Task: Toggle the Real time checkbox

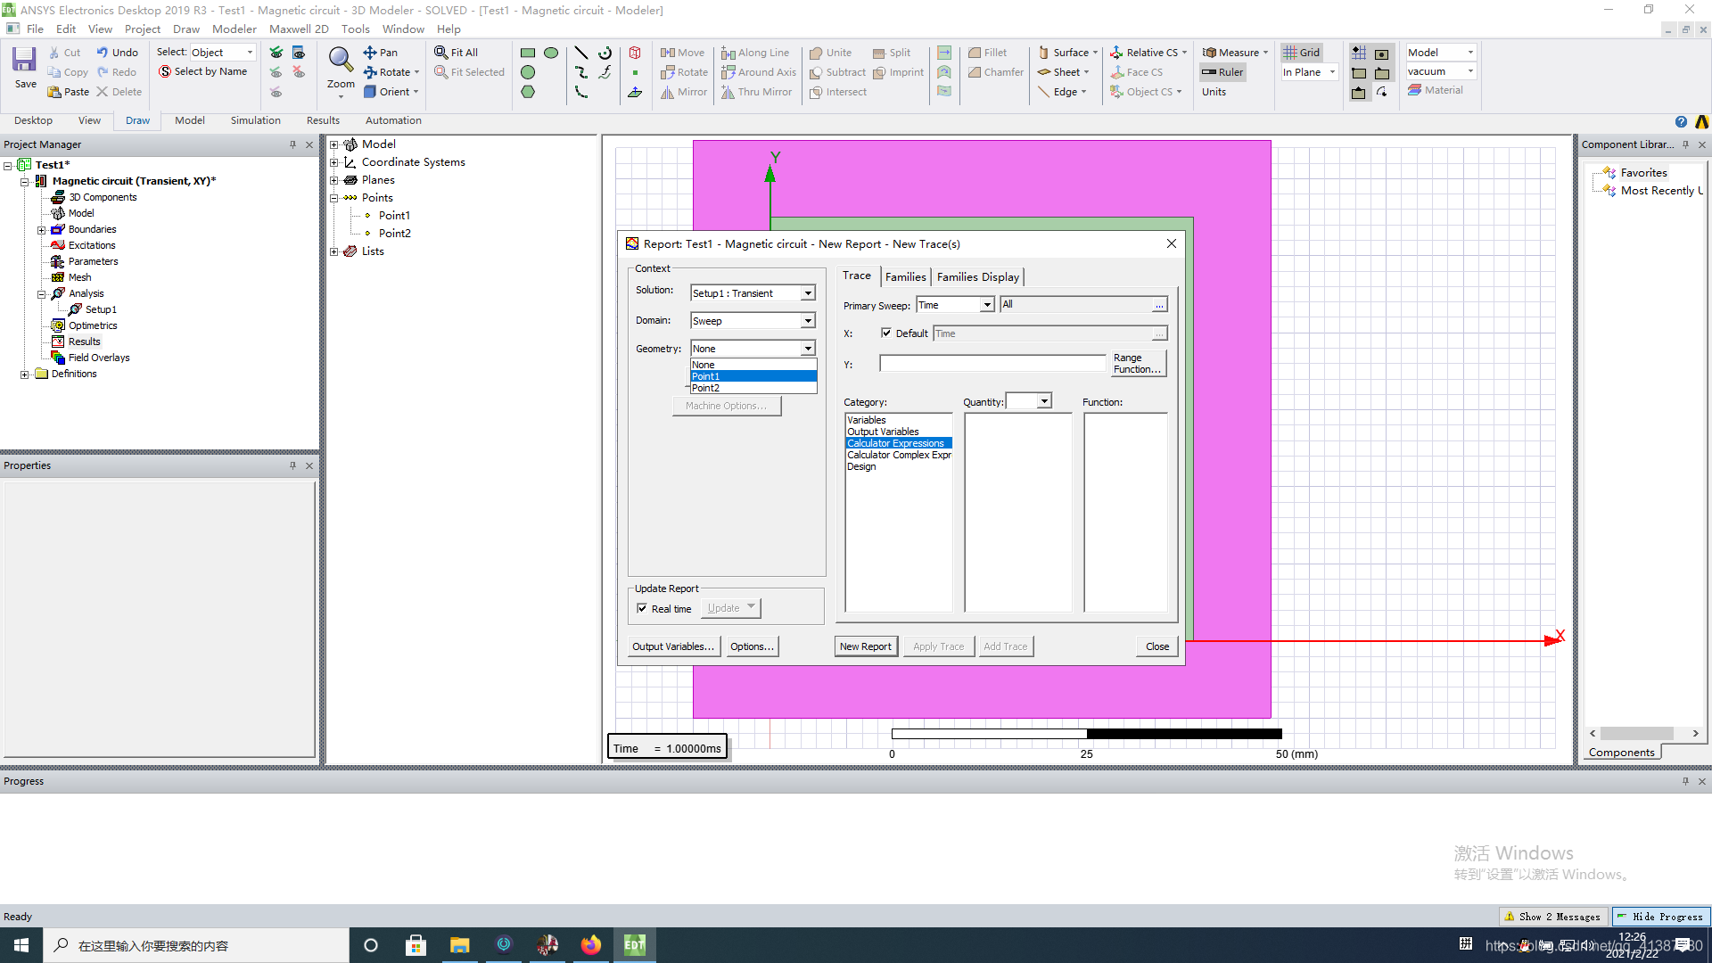Action: point(642,608)
